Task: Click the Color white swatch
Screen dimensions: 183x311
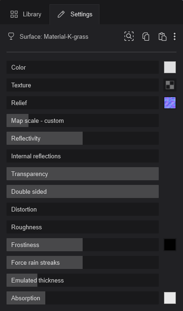Action: [170, 67]
